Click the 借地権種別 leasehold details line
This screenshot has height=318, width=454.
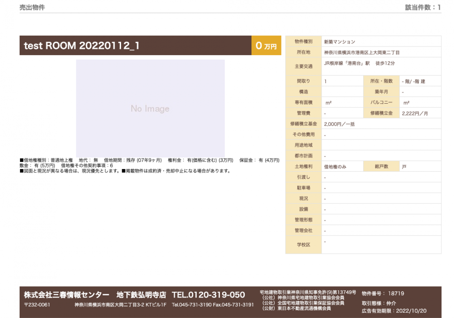pyautogui.click(x=149, y=160)
